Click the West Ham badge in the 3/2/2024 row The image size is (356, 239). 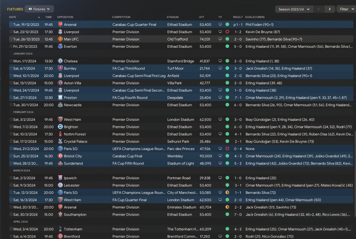[x=60, y=120]
